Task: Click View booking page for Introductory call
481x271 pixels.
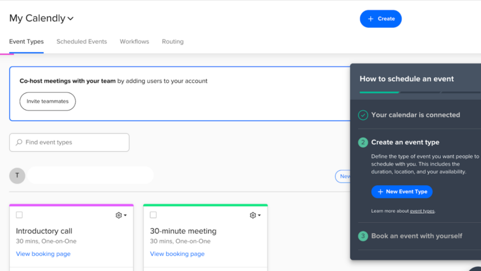Action: coord(43,254)
